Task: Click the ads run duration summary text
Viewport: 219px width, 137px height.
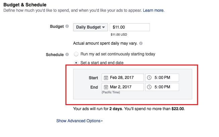Action: tap(129, 109)
